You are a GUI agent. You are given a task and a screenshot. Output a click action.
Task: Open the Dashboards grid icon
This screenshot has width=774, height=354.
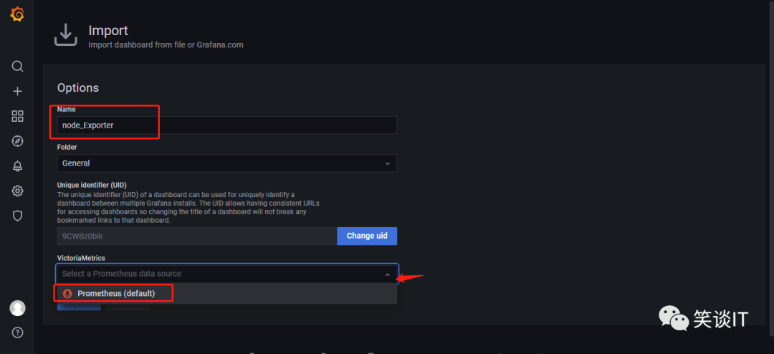click(x=17, y=116)
